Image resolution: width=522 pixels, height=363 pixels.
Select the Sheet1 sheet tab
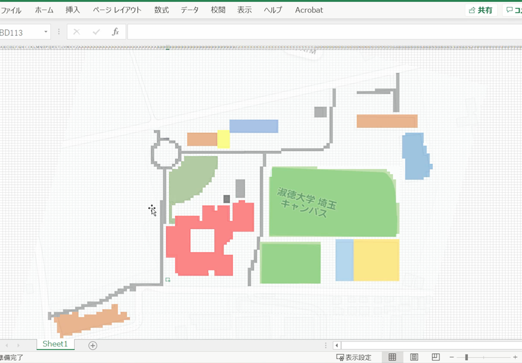55,344
